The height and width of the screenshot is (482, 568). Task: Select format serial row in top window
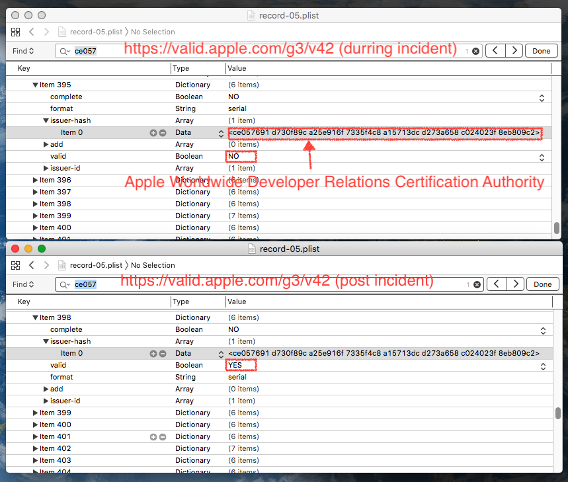point(278,108)
